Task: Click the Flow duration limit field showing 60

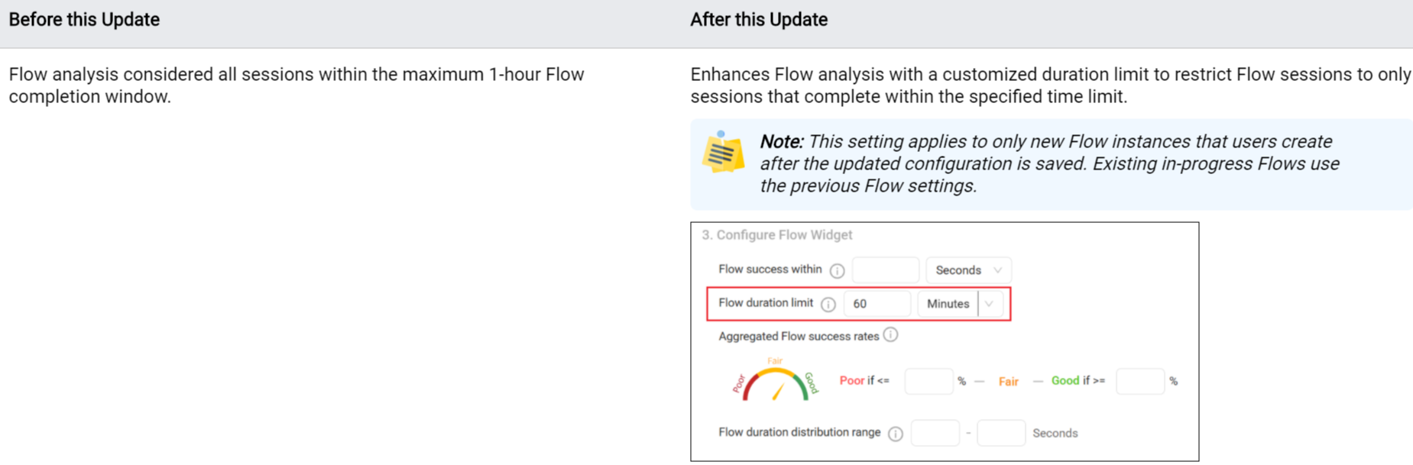Action: (877, 304)
